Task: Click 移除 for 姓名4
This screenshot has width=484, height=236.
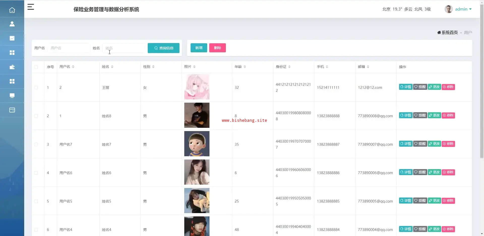Action: (448, 229)
